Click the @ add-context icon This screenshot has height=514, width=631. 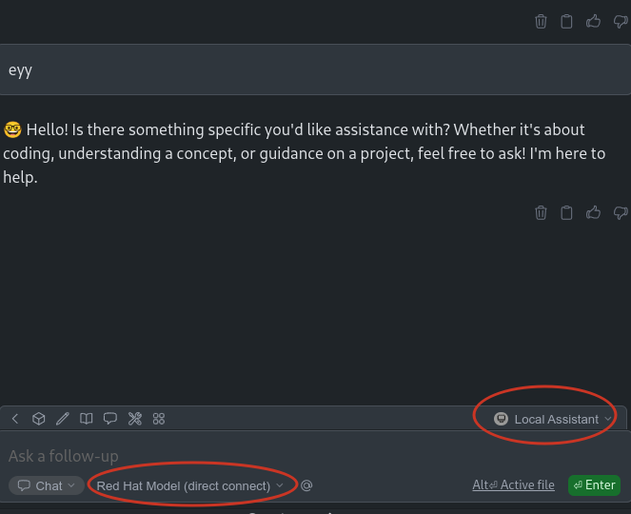pos(306,485)
